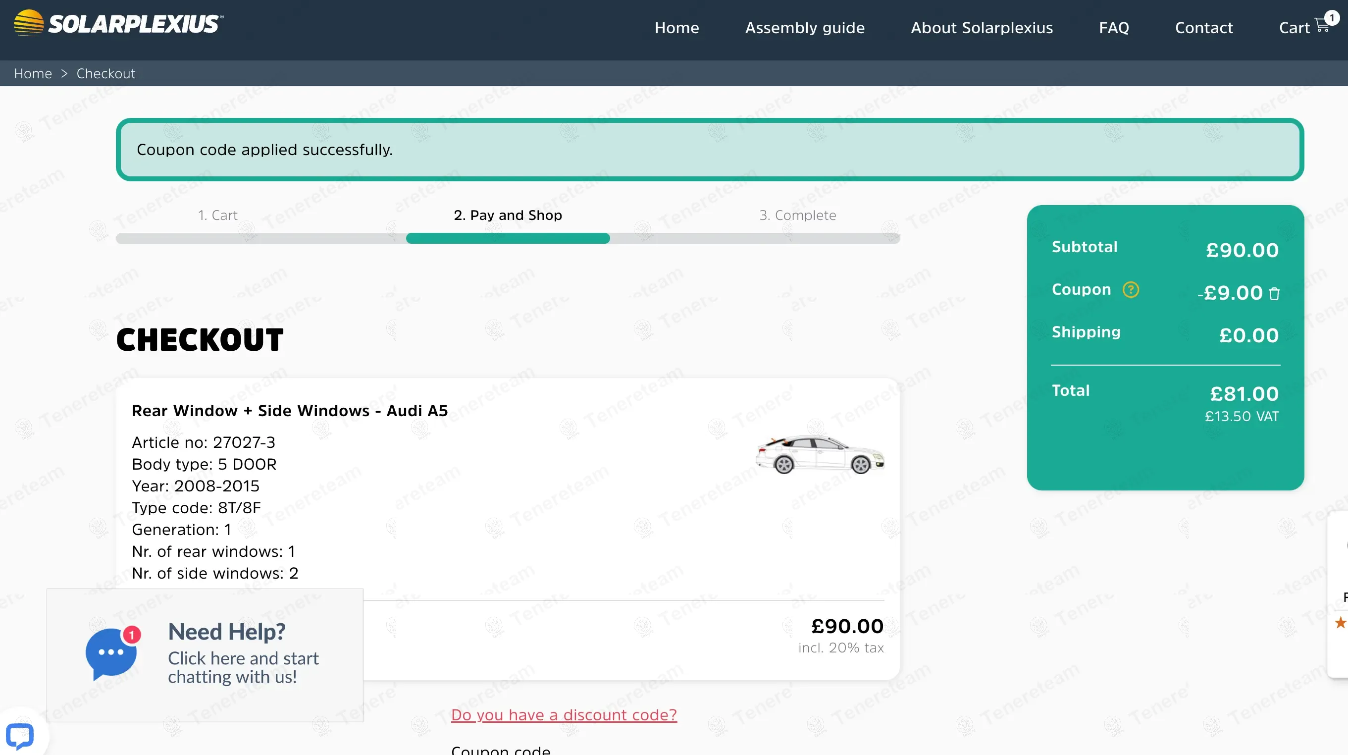Click the 'Coupon code' field label
This screenshot has height=755, width=1348.
coord(500,750)
